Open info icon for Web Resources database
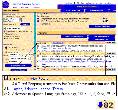 38,21
